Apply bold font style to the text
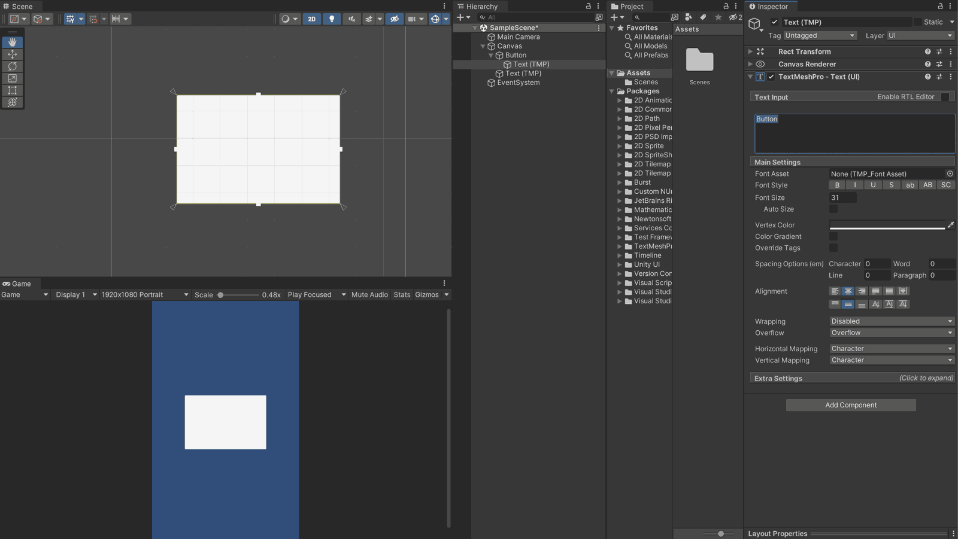This screenshot has width=958, height=539. point(836,185)
